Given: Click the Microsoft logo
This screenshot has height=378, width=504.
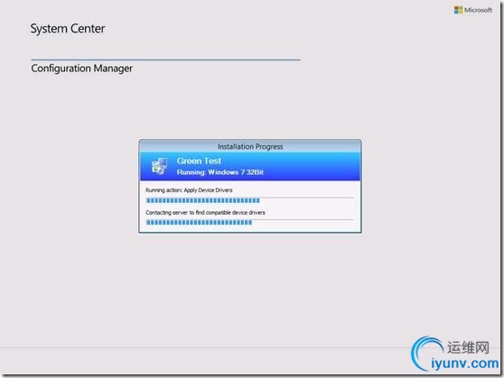Looking at the screenshot, I should point(472,10).
